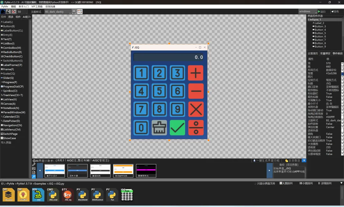344x207 pixels.
Task: Select 详细排列 view option
Action: (325, 183)
